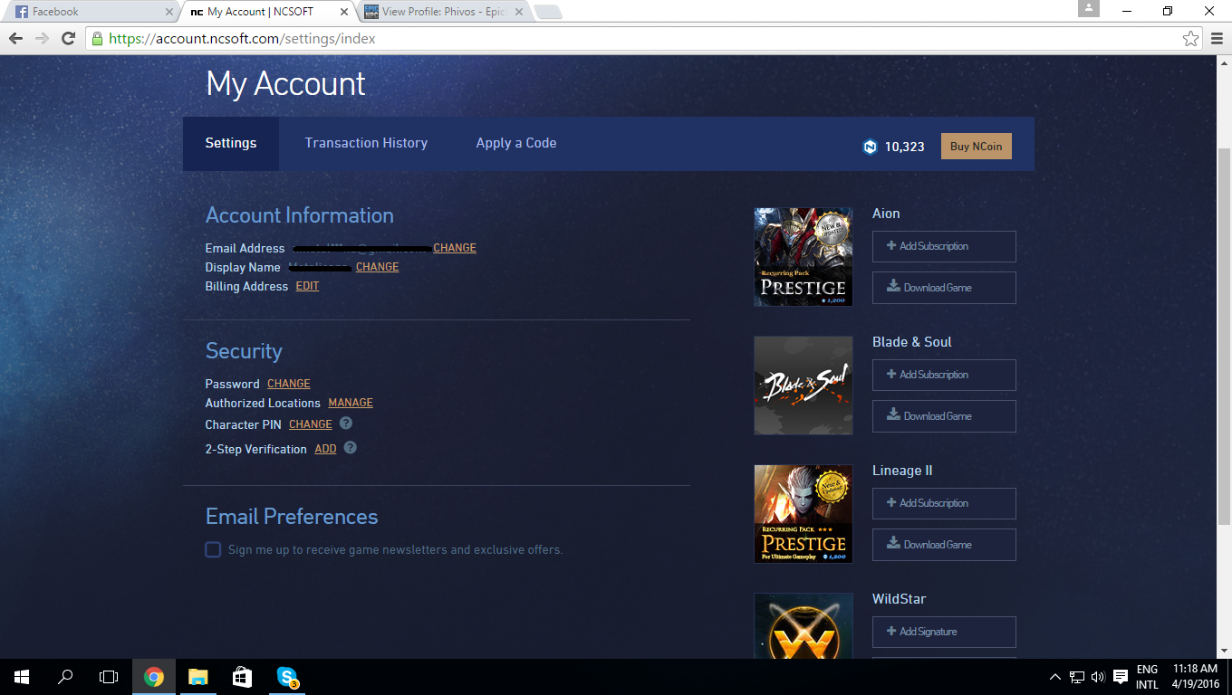The height and width of the screenshot is (695, 1232).
Task: Change the Email Address
Action: [x=455, y=248]
